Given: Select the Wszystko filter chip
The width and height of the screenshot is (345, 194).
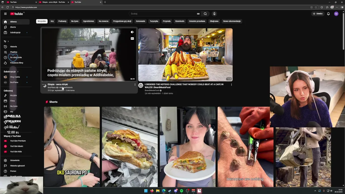Looking at the screenshot, I should click(42, 21).
